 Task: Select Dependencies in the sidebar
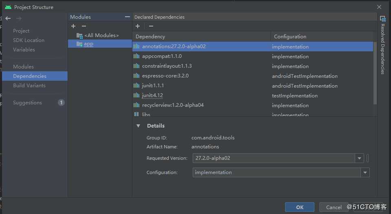35,76
